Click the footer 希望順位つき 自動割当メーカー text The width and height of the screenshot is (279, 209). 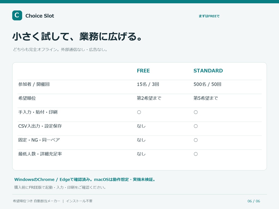pos(37,201)
